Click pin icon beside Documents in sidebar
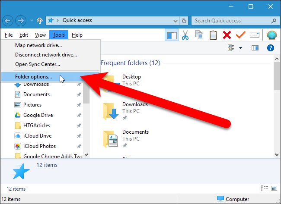The width and height of the screenshot is (281, 204). coord(79,94)
